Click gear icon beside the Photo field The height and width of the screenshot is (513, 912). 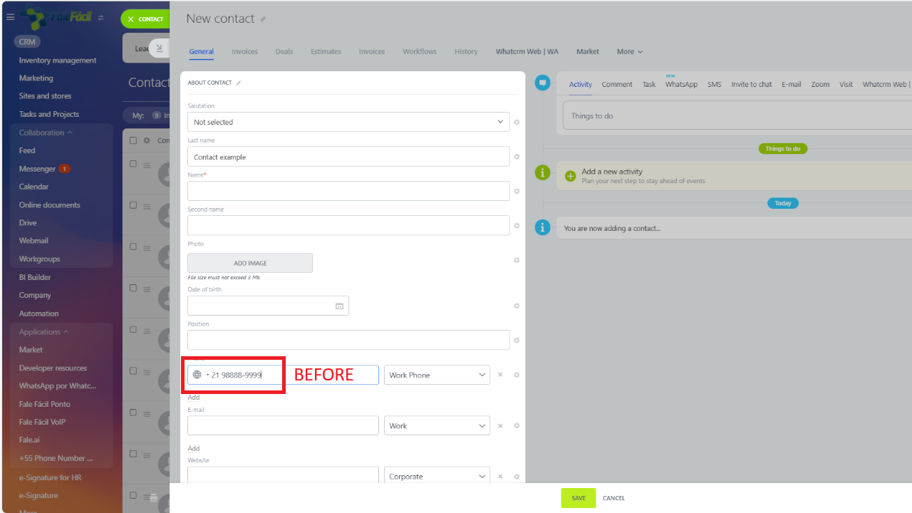(x=517, y=261)
